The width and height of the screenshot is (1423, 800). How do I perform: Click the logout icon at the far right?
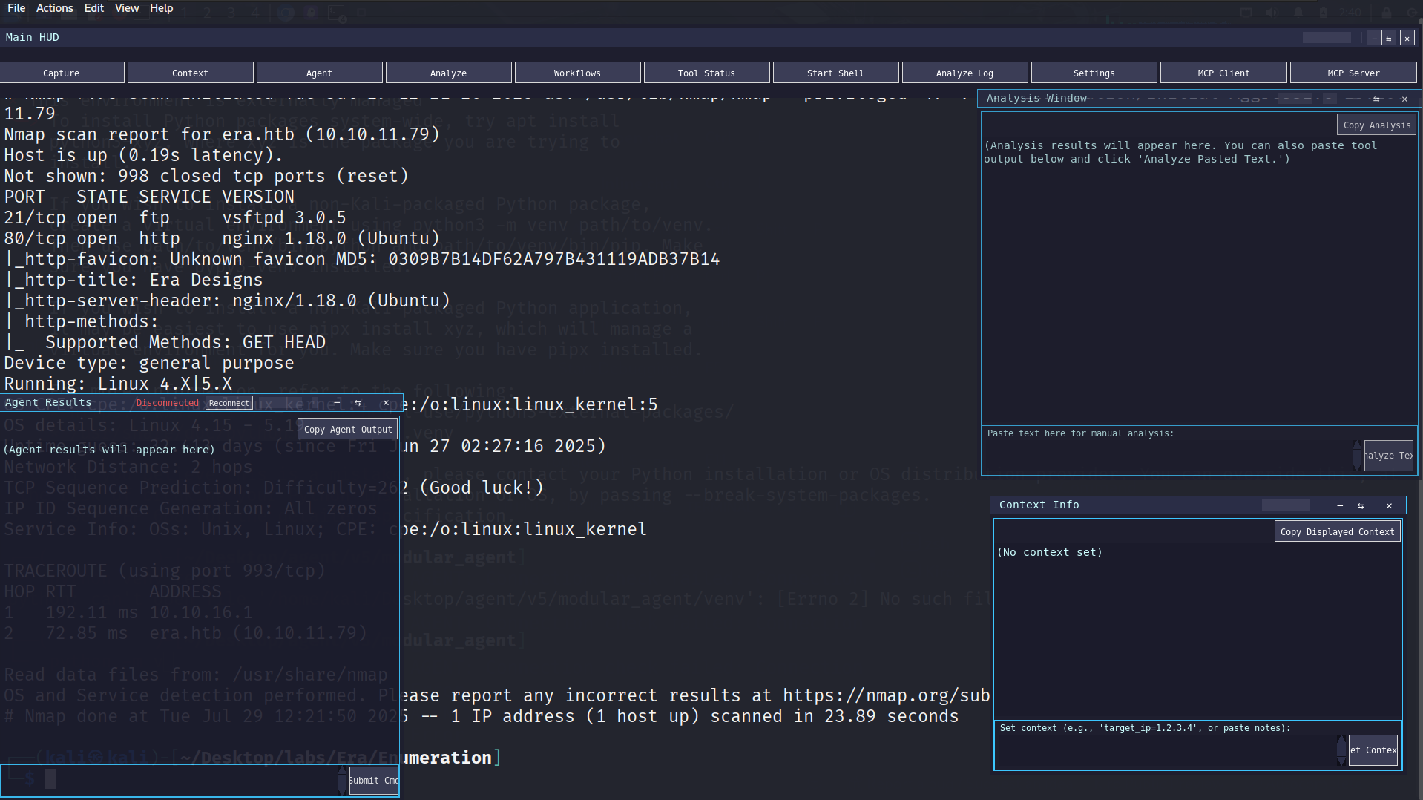click(1413, 13)
